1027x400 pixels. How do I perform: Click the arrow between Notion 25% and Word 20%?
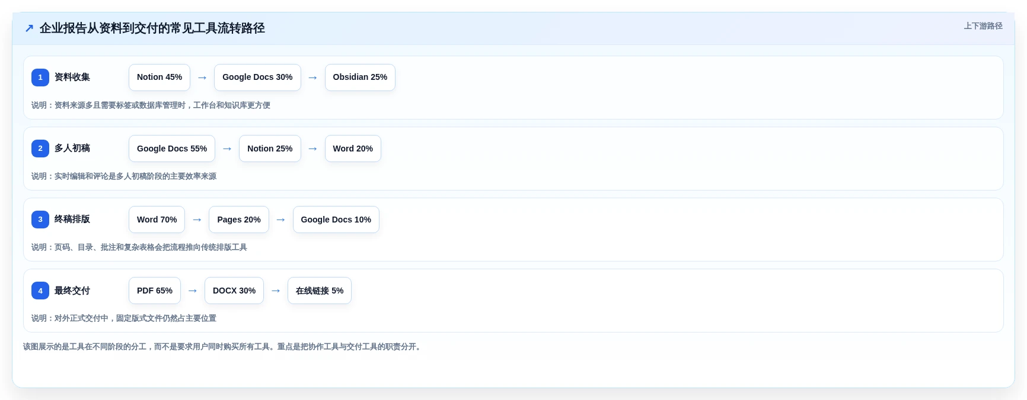click(x=313, y=149)
